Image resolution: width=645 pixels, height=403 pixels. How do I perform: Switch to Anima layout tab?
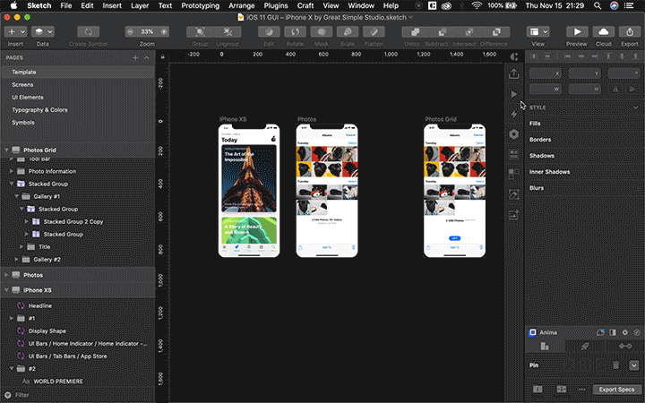click(x=545, y=347)
